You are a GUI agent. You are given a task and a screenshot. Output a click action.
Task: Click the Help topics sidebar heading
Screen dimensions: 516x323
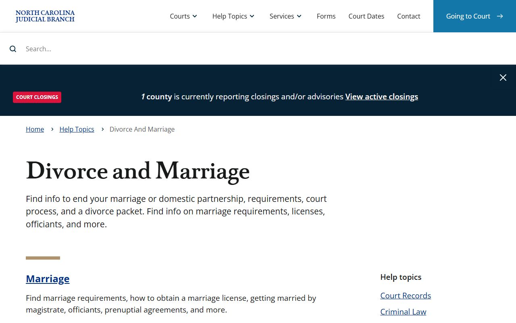[x=401, y=277]
